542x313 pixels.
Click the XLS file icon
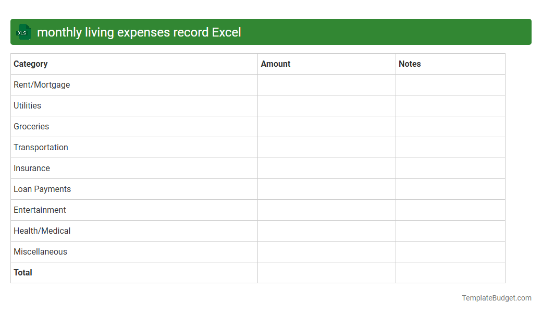(23, 32)
